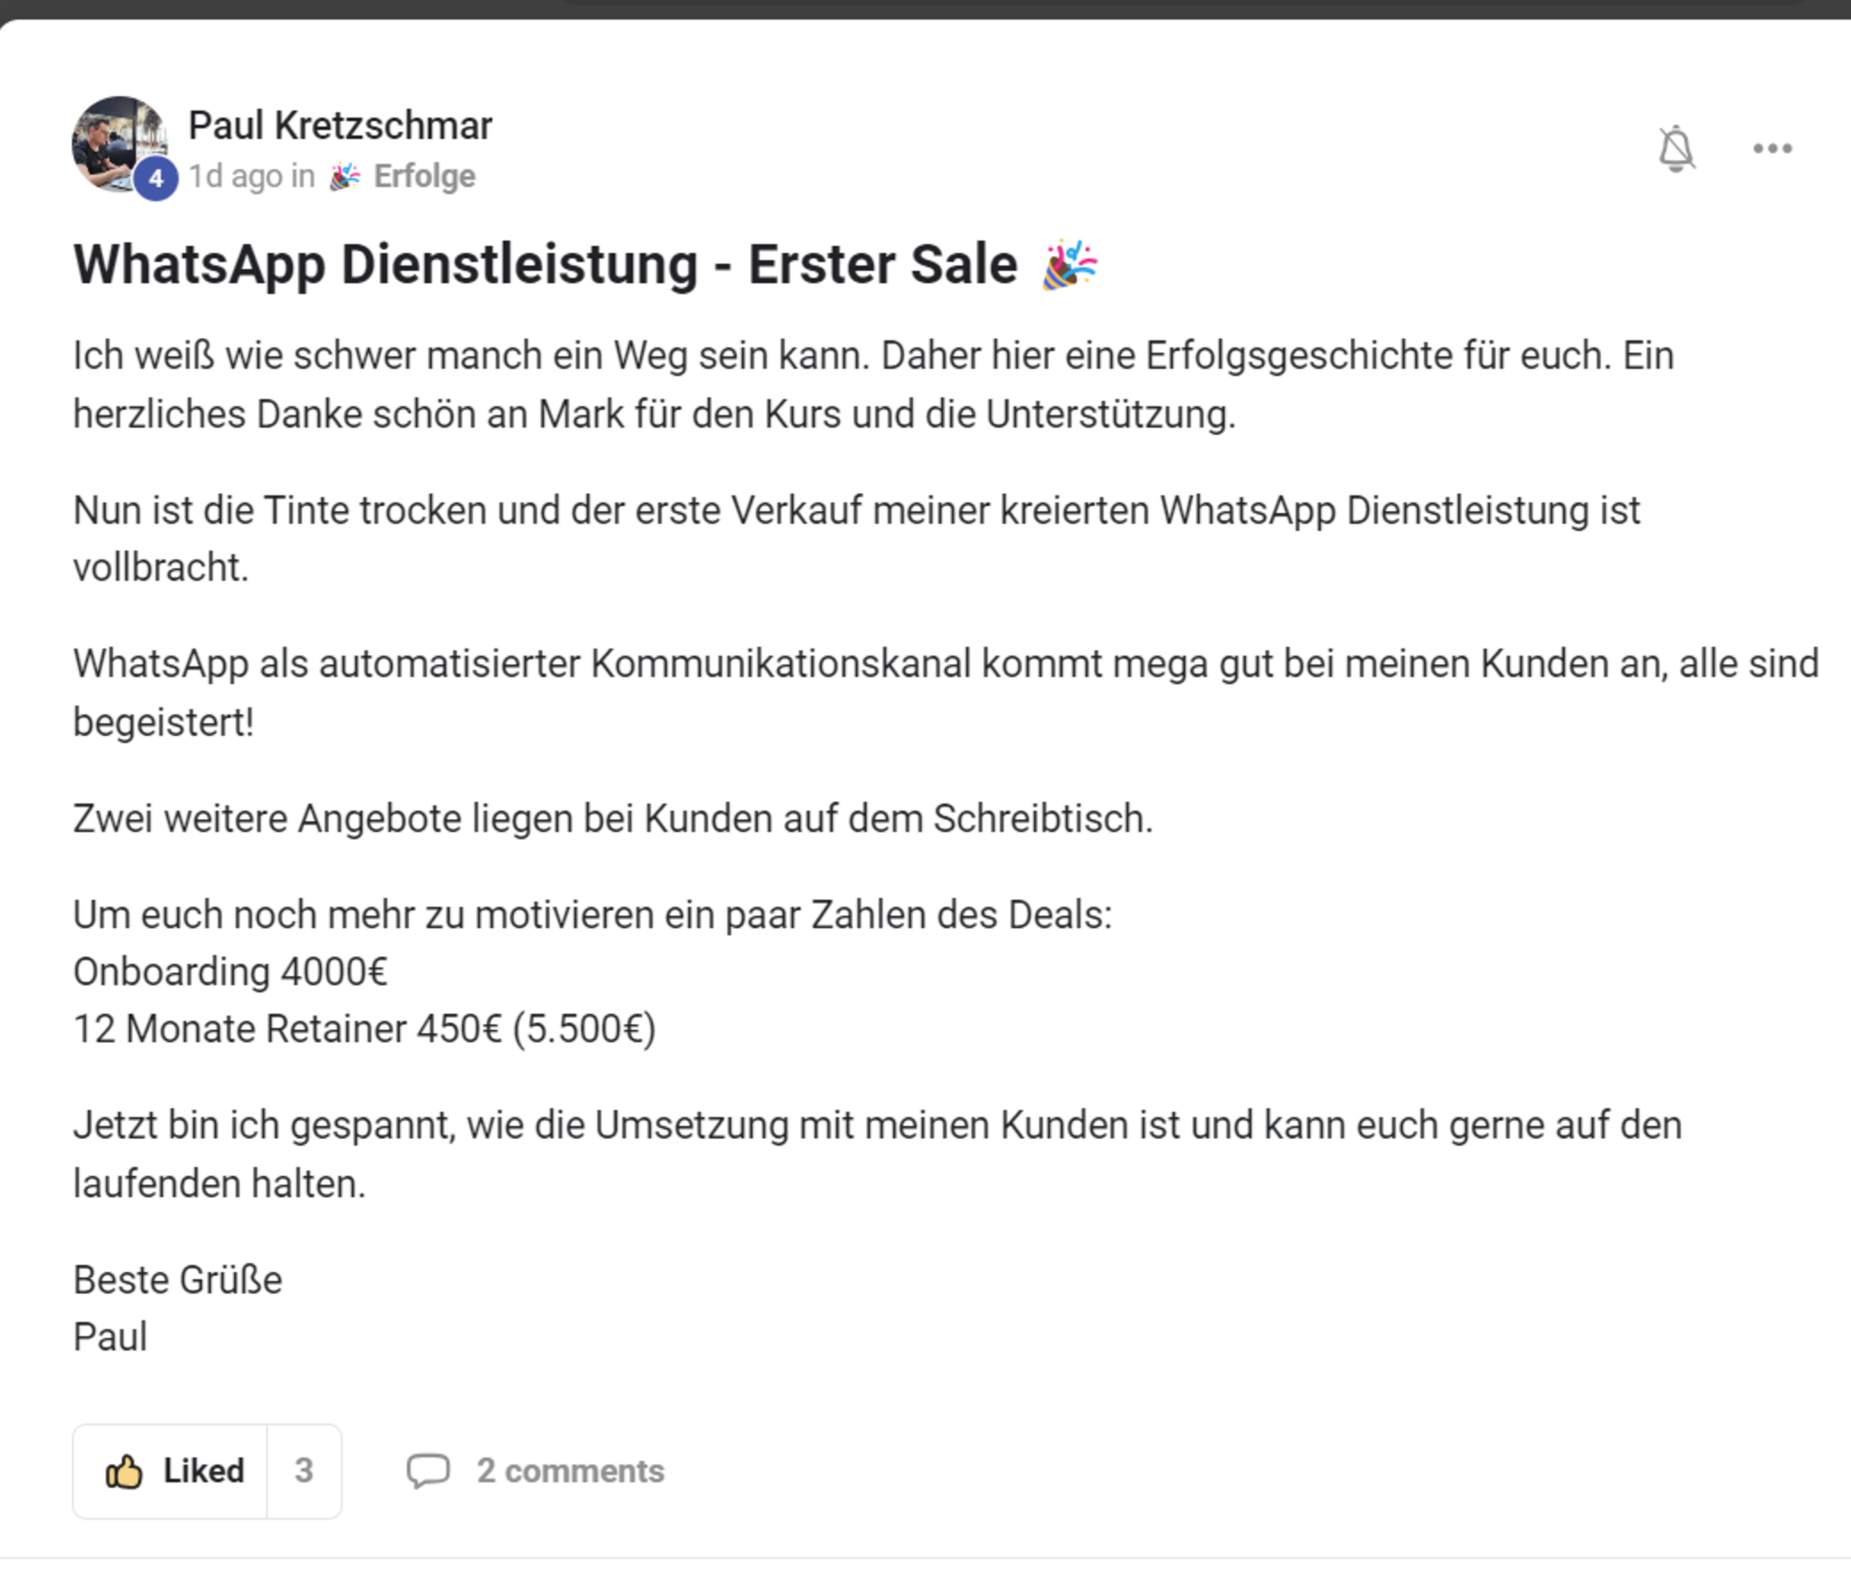Viewport: 1851px width, 1583px height.
Task: Click the speech bubble comment icon
Action: coord(428,1472)
